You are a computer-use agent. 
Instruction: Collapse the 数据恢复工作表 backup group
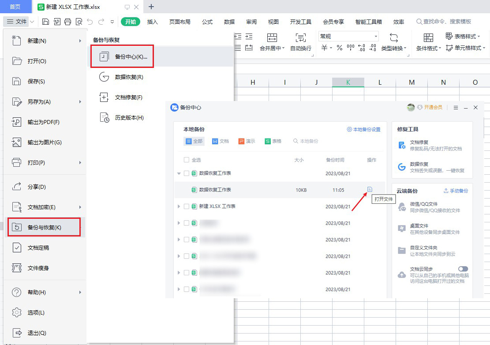coord(179,173)
